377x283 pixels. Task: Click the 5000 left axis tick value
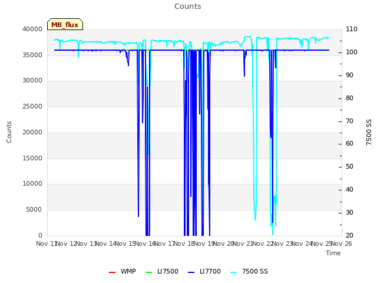[34, 210]
